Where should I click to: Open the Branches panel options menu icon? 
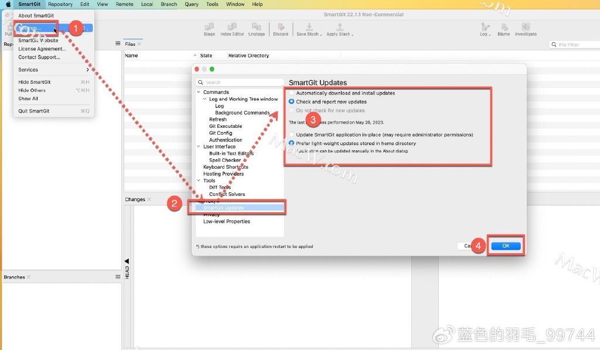pos(118,277)
